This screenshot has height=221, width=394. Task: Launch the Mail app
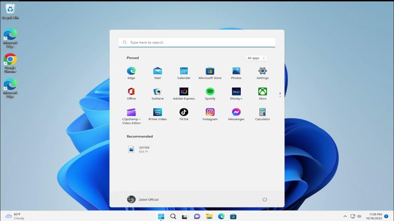158,73
